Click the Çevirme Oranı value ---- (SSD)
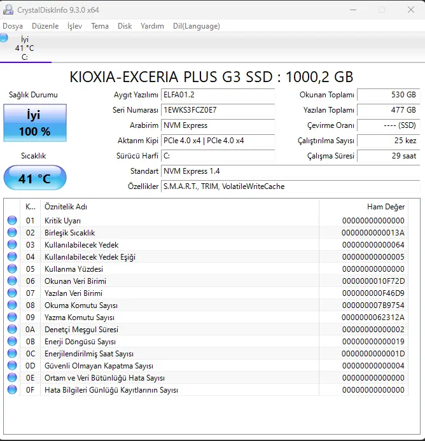Image resolution: width=425 pixels, height=441 pixels. 389,125
